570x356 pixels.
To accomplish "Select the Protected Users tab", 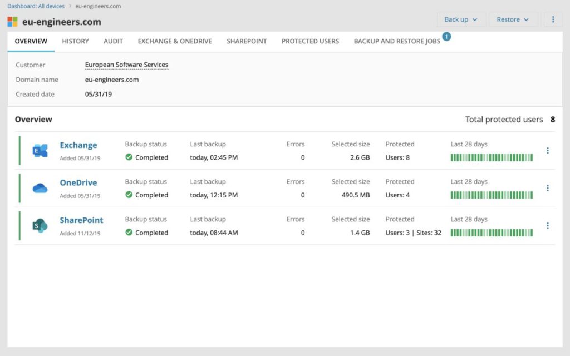I will pyautogui.click(x=310, y=41).
